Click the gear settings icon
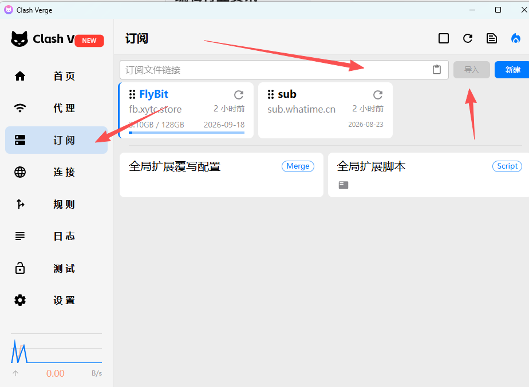This screenshot has width=529, height=387. tap(20, 300)
